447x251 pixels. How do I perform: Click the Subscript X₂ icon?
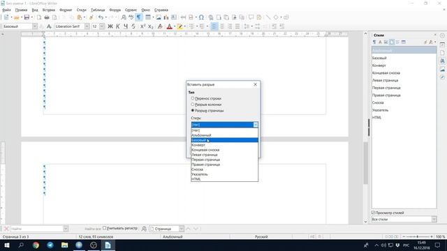[x=151, y=26]
